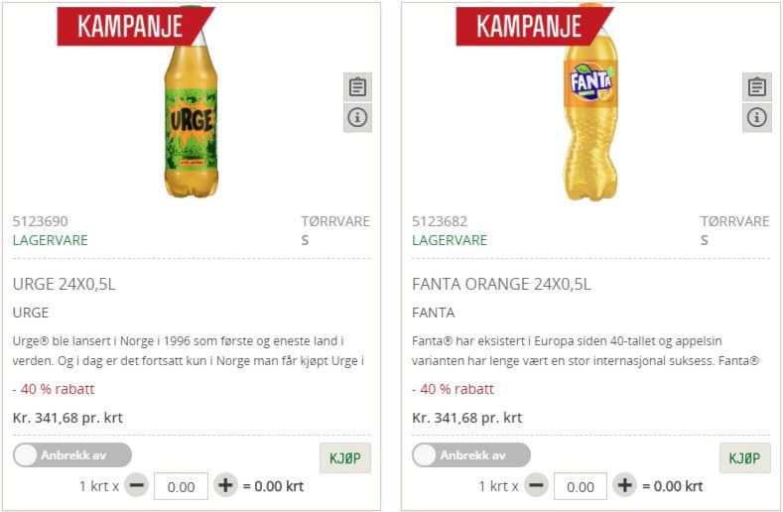Open FANTA ORANGE 24X0,5L product title
The height and width of the screenshot is (512, 783).
[x=501, y=284]
